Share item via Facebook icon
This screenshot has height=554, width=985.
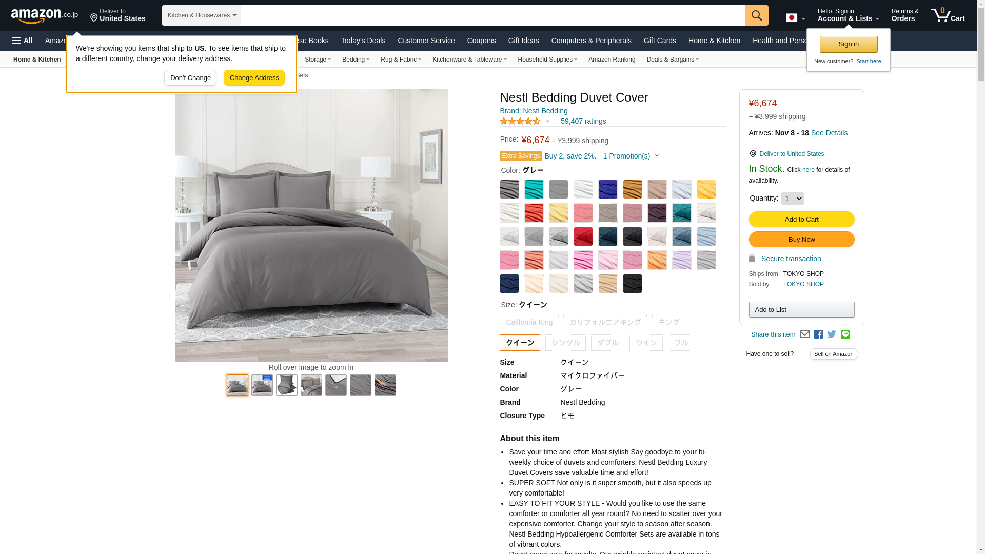coord(818,334)
